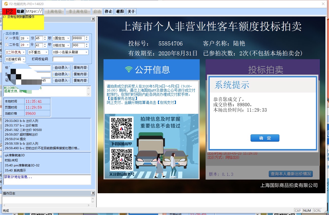The height and width of the screenshot is (215, 329).
Task: Click the seconds field showing 45
Action: click(x=39, y=38)
